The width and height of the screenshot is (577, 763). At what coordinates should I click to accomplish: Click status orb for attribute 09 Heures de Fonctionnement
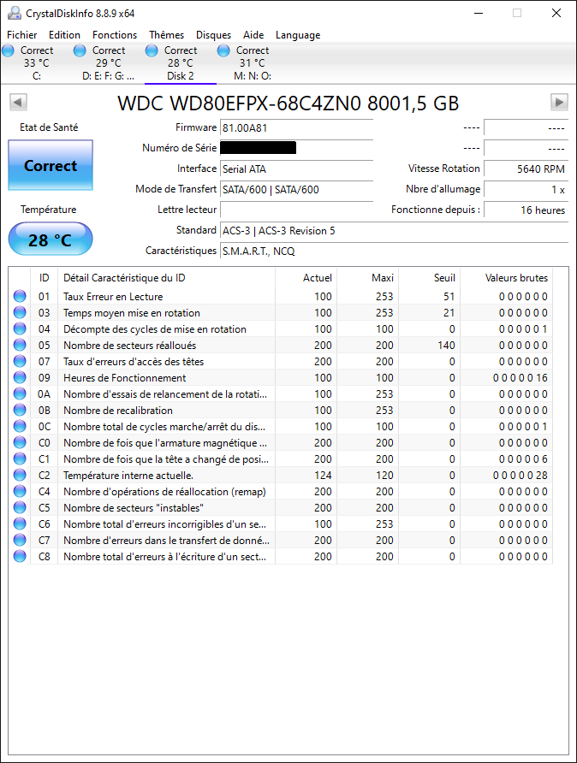20,377
